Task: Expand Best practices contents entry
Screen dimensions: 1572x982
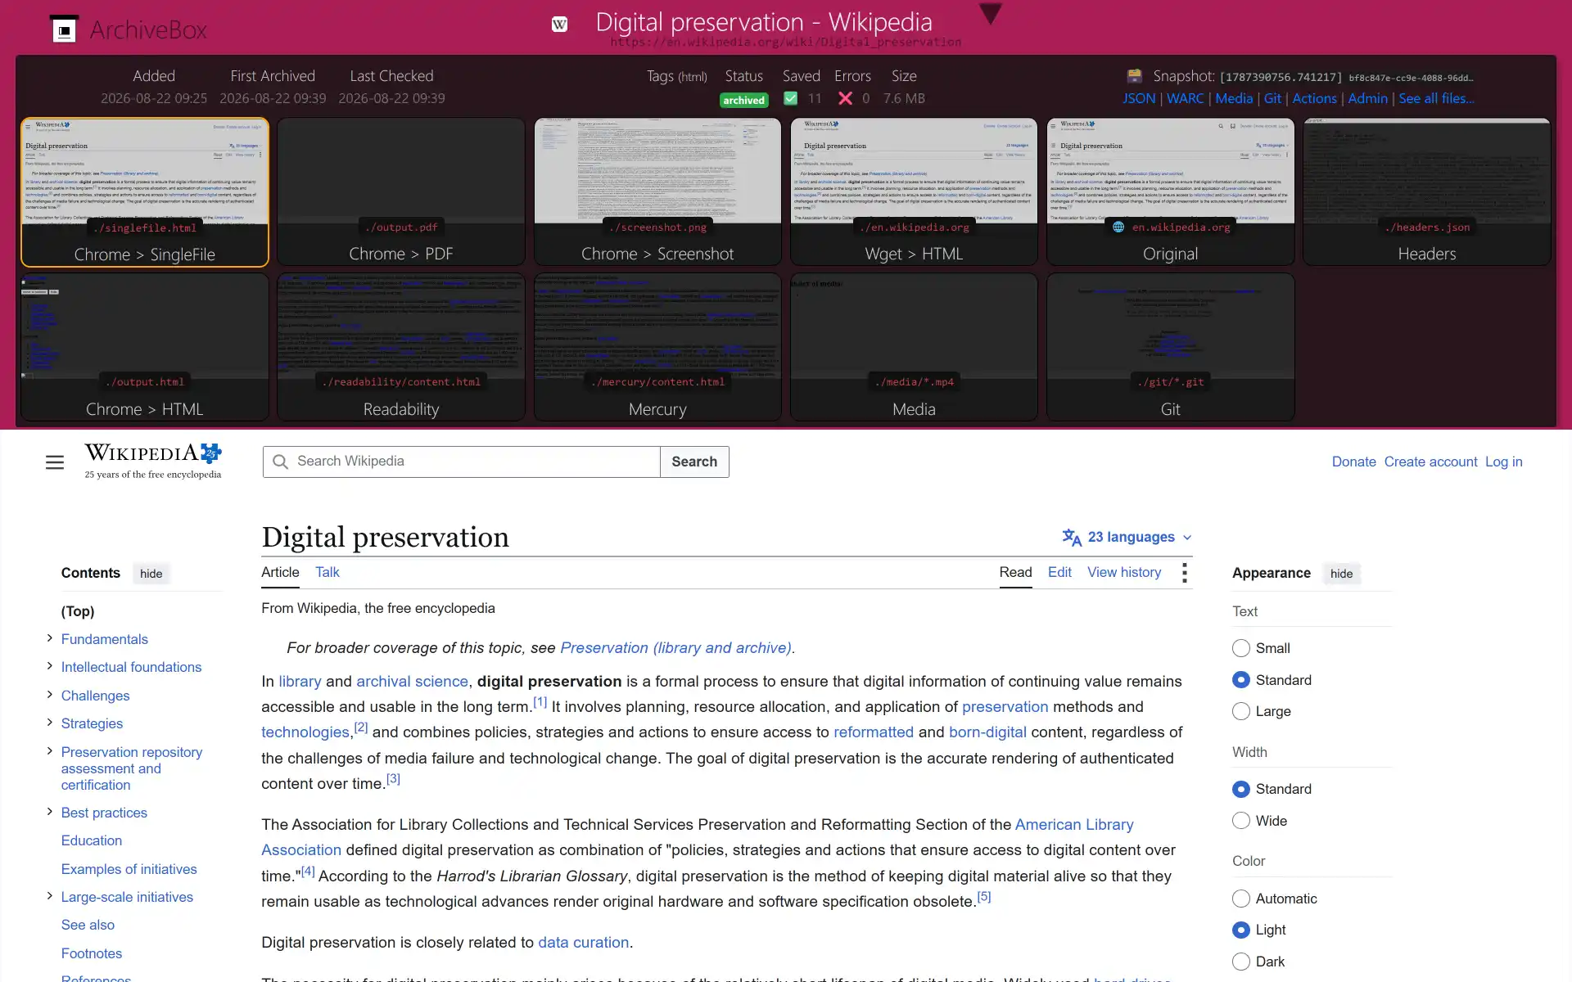Action: (x=49, y=812)
